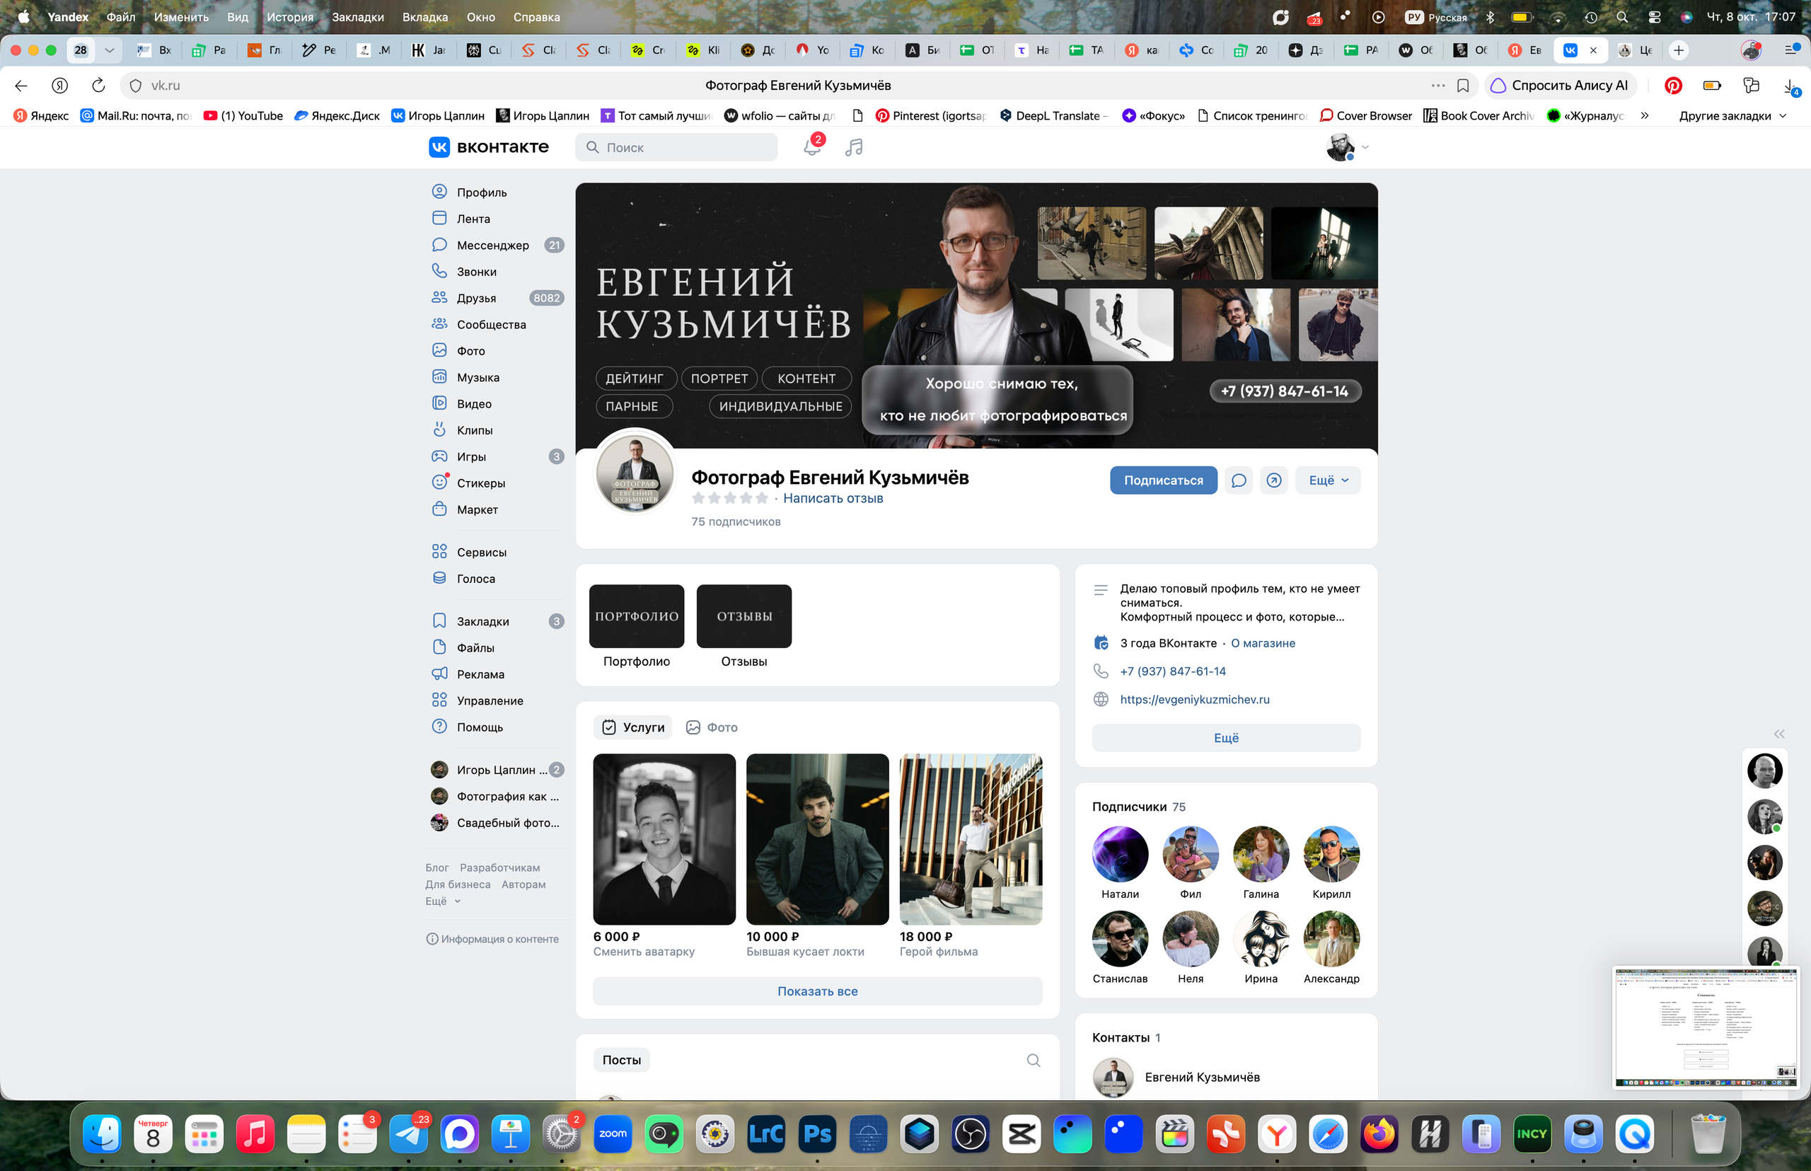1811x1171 pixels.
Task: Click Написать отзыв link
Action: click(x=833, y=498)
